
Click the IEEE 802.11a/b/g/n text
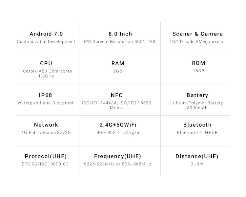118,132
